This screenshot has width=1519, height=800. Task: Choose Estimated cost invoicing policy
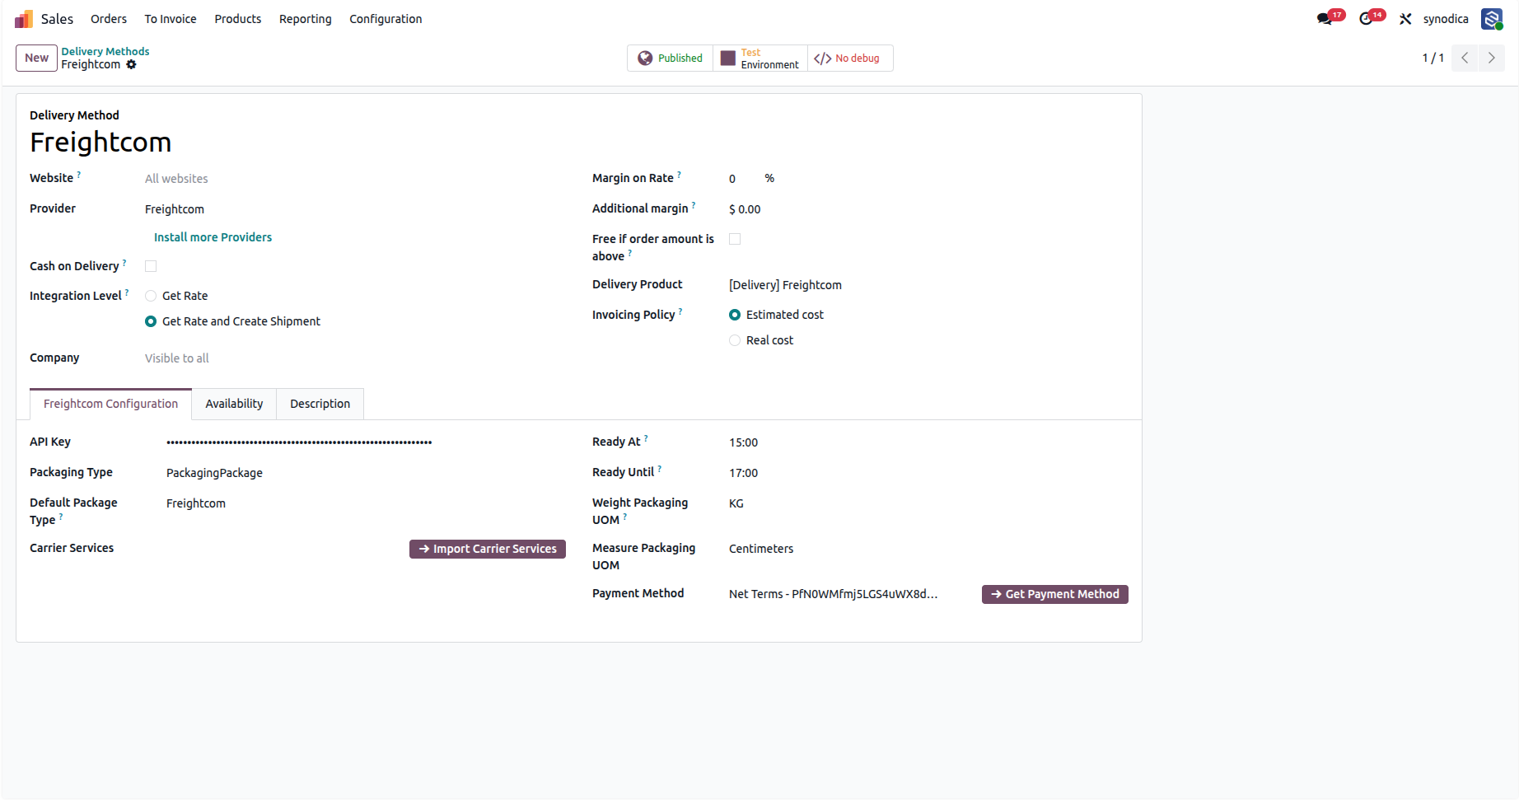point(735,315)
